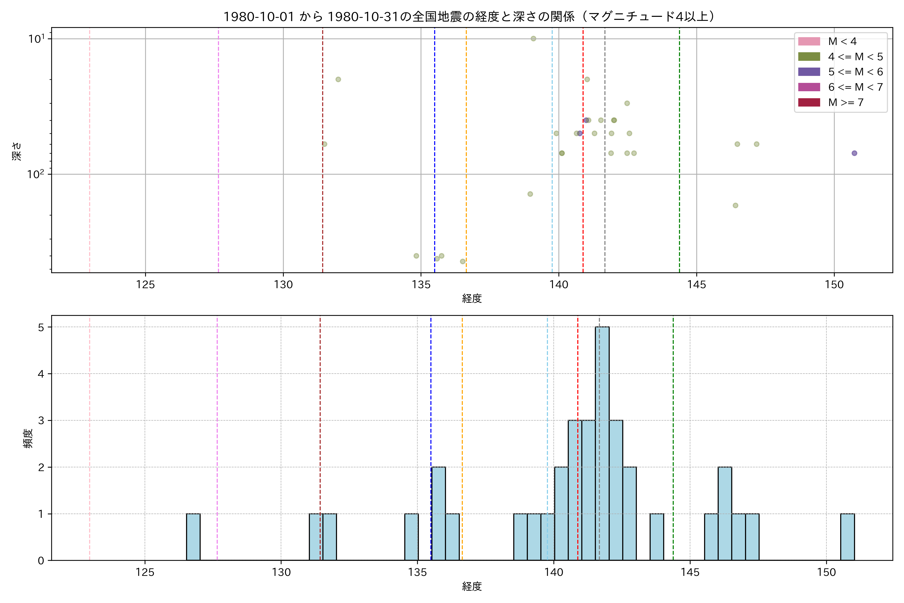Screen dimensions: 904x603
Task: Click the magenta 6 <= M < 7 swatch
Action: tap(809, 87)
